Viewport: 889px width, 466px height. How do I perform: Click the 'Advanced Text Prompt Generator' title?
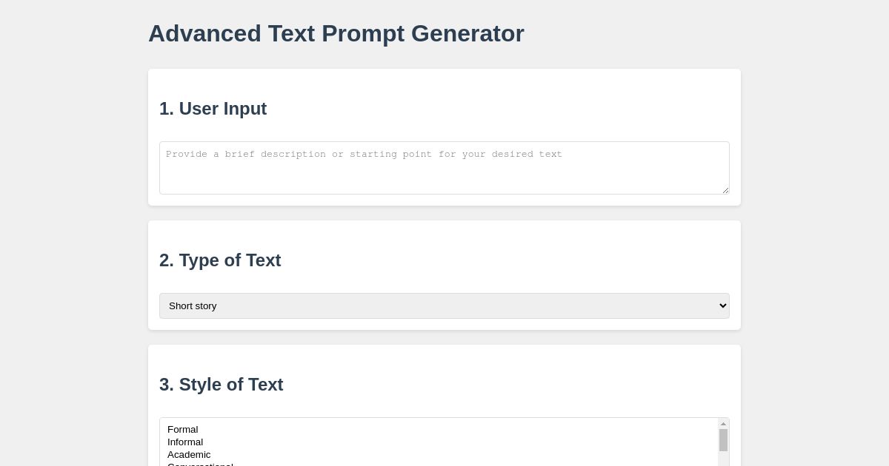tap(336, 33)
